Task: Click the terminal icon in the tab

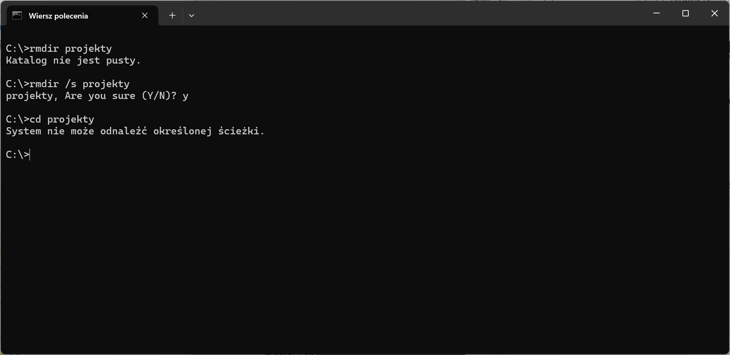Action: [x=17, y=16]
